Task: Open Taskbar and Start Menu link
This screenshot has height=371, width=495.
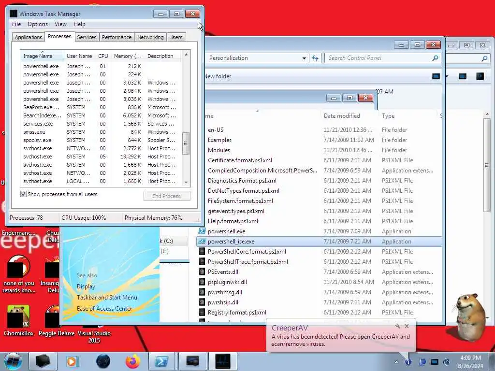Action: click(107, 298)
